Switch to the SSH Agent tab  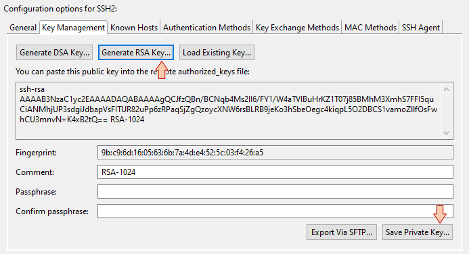pos(420,28)
